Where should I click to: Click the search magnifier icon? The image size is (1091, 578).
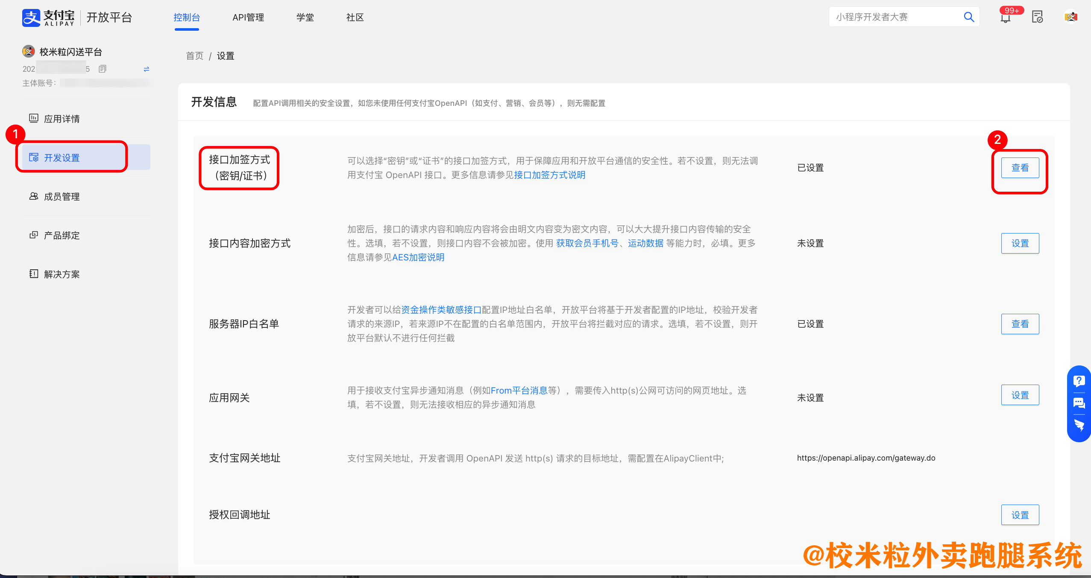(x=969, y=17)
